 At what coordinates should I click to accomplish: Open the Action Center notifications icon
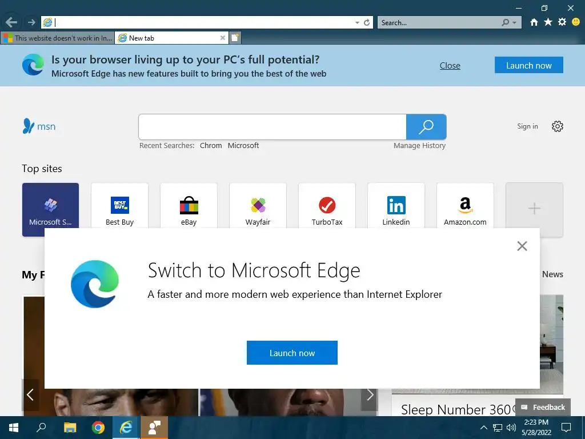coord(566,428)
